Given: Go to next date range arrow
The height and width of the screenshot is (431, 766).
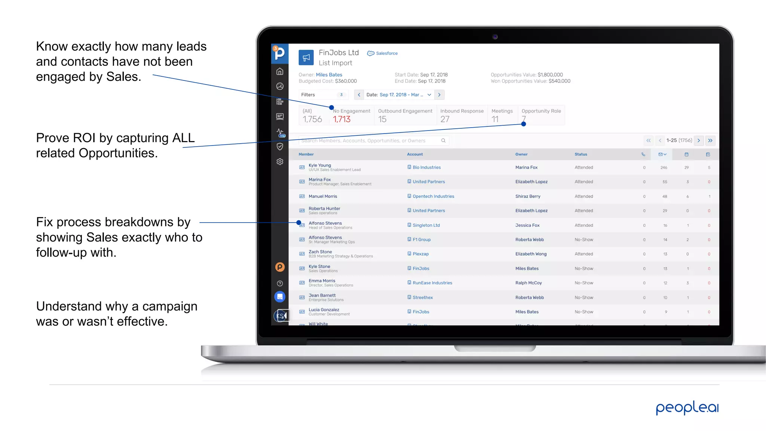Looking at the screenshot, I should click(x=439, y=95).
